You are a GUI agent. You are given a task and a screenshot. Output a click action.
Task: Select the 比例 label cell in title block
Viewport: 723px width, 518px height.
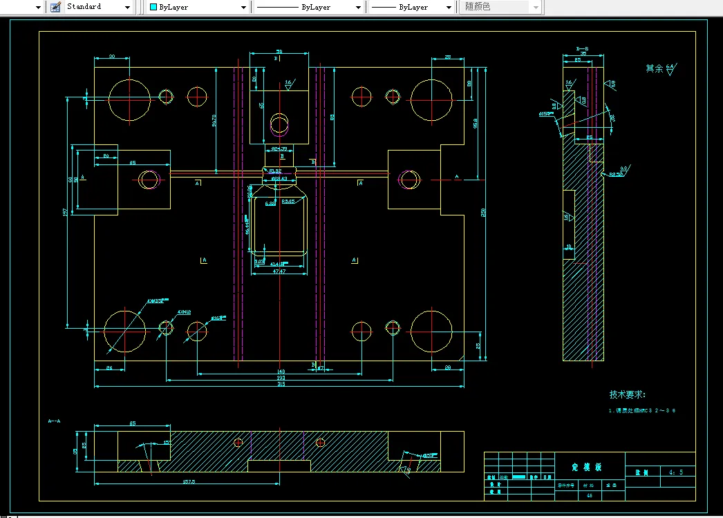(x=642, y=472)
